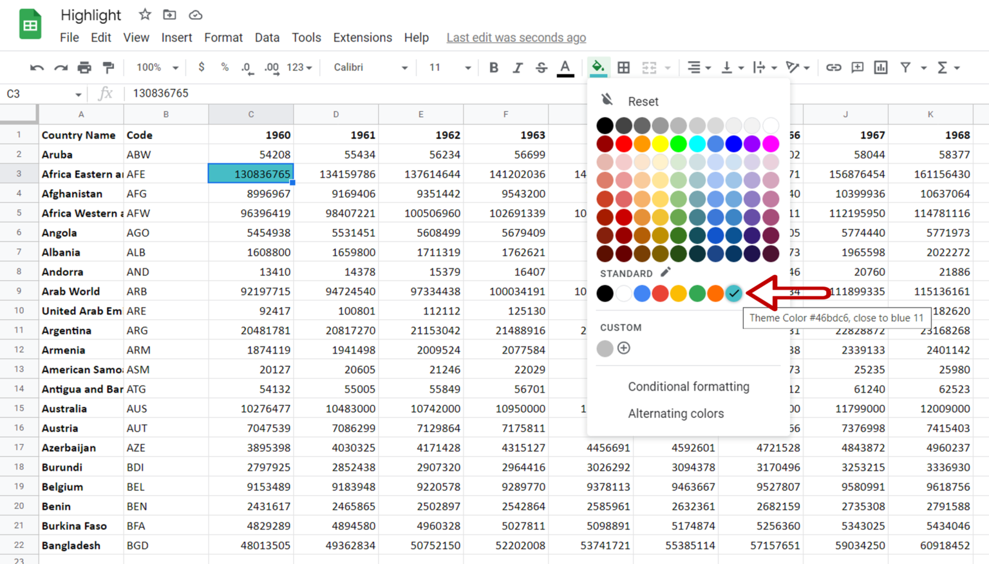Viewport: 989px width, 564px height.
Task: View cloud save status icon
Action: click(195, 14)
